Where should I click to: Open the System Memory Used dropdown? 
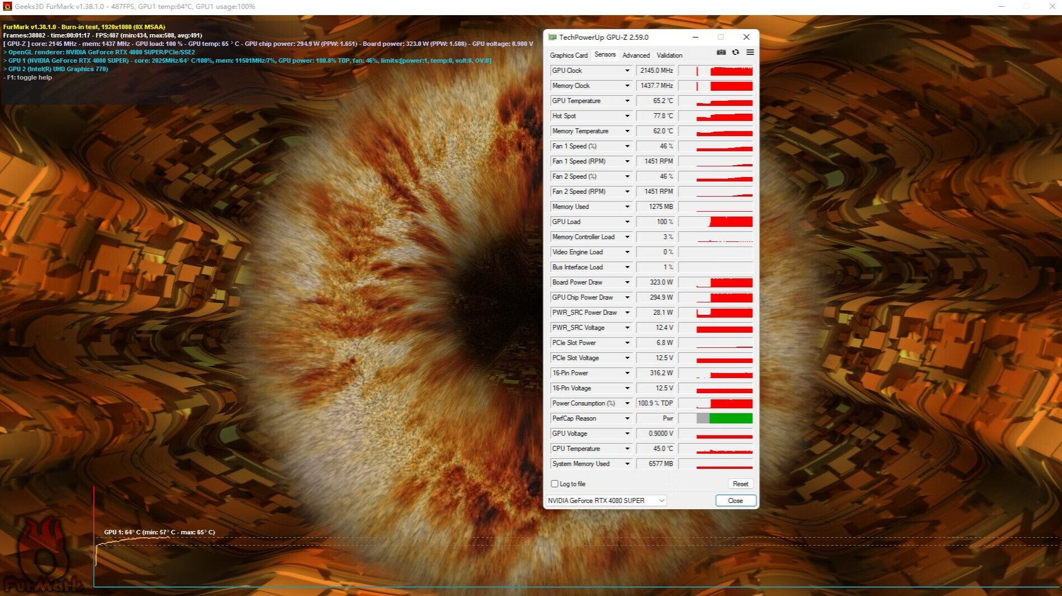pyautogui.click(x=627, y=464)
